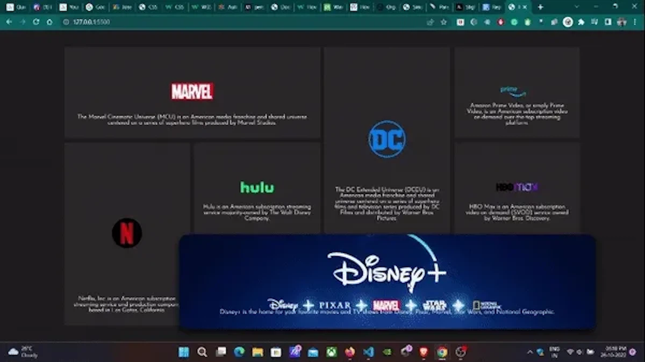Bookmark this page with the star icon
Screen dimensions: 645x362
(x=443, y=22)
